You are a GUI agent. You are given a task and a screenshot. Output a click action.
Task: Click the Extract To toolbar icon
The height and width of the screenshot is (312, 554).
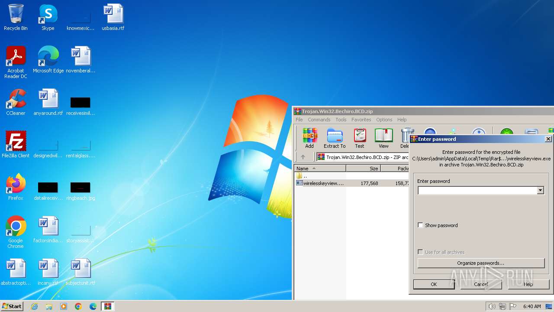click(x=335, y=138)
